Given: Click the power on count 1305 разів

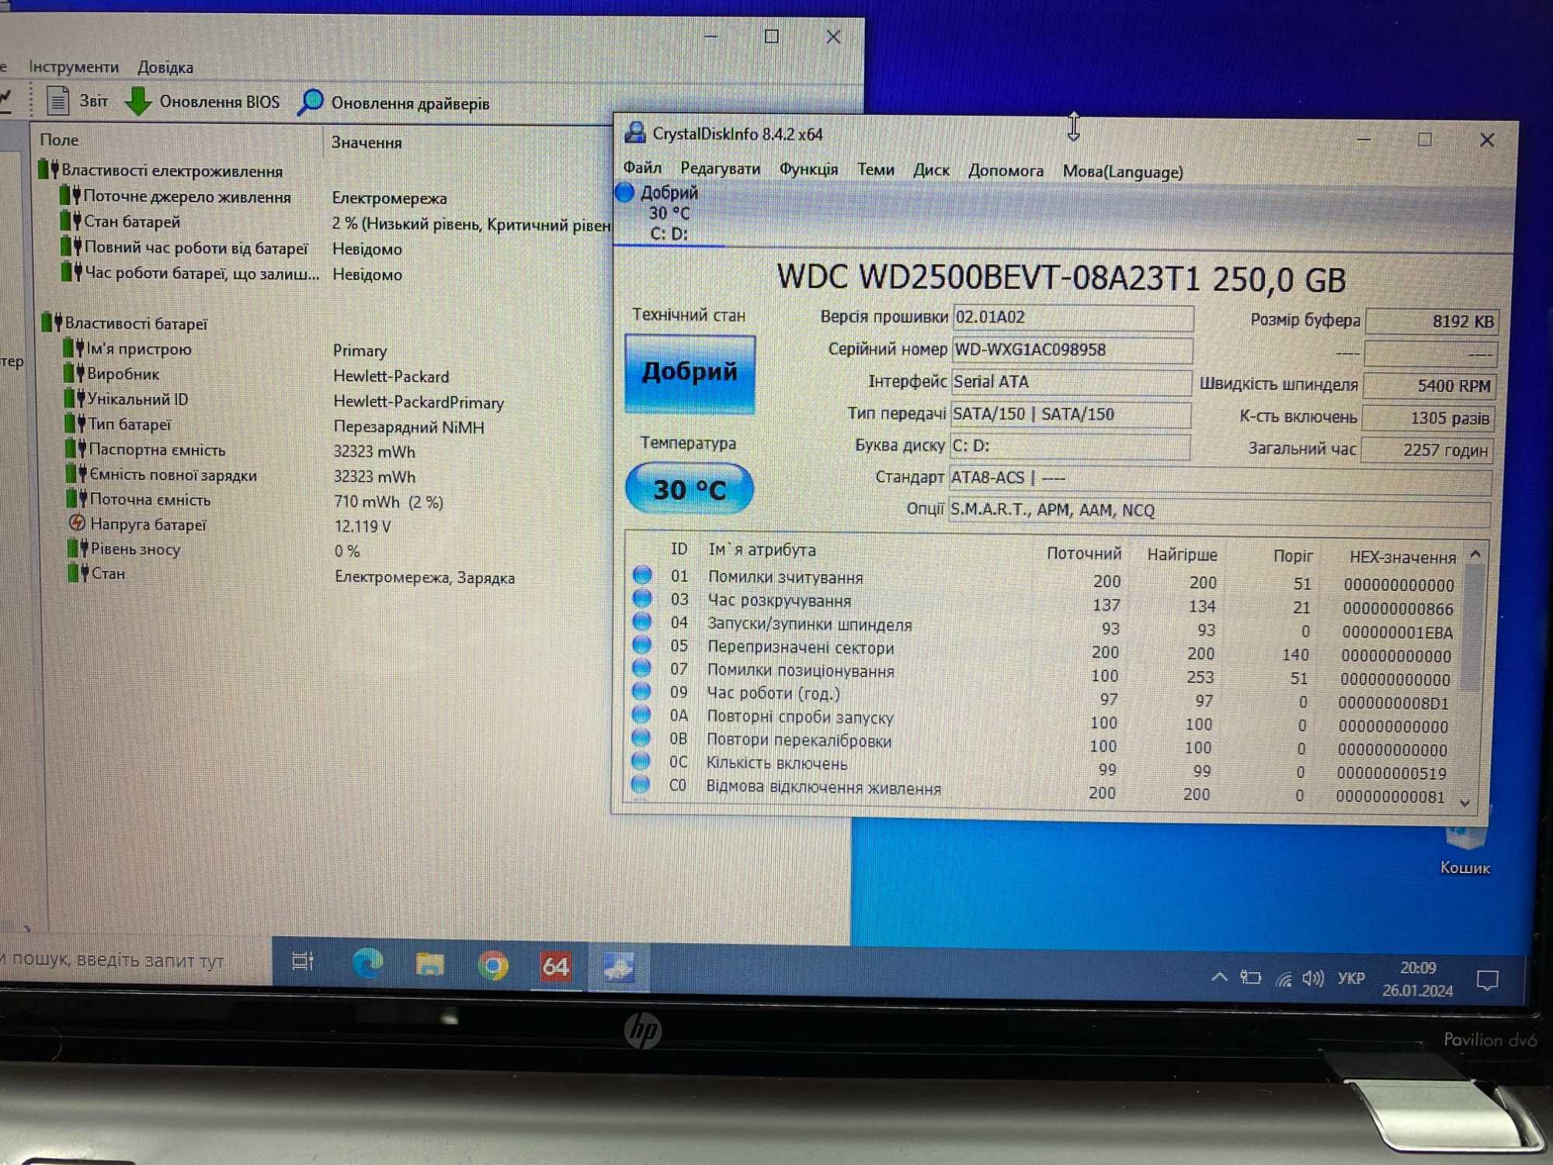Looking at the screenshot, I should point(1427,418).
